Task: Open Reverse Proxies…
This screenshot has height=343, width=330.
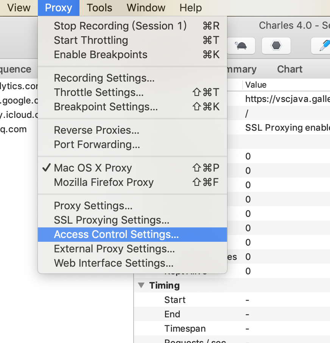Action: point(132,130)
